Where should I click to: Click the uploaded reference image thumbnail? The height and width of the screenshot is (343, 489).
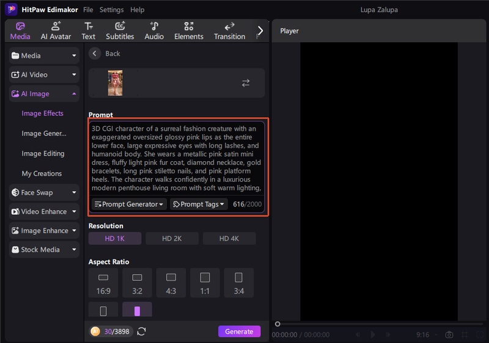tap(115, 83)
